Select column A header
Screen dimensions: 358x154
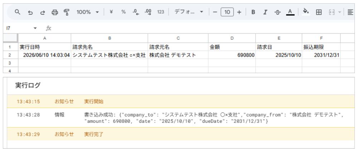[45, 38]
